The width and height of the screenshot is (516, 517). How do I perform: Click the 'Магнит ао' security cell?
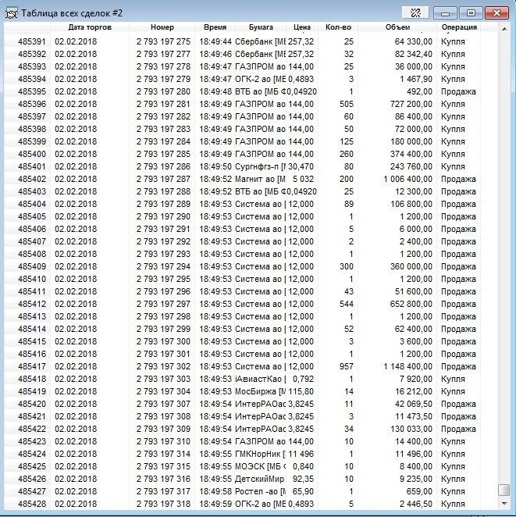point(260,180)
